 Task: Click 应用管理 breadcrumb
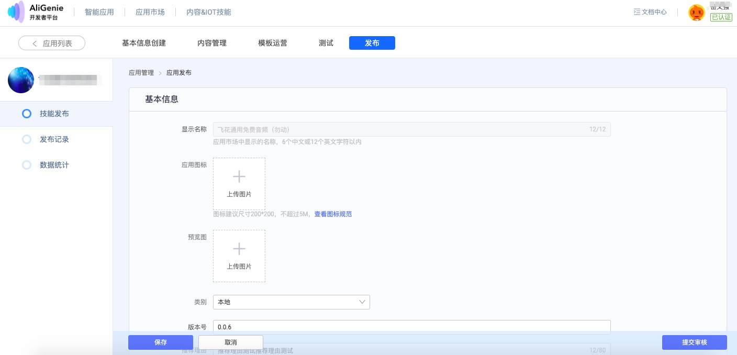coord(141,73)
